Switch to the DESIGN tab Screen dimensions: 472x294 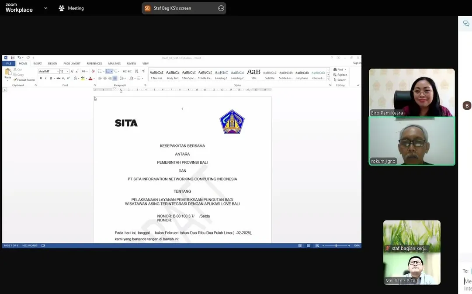[x=52, y=63]
